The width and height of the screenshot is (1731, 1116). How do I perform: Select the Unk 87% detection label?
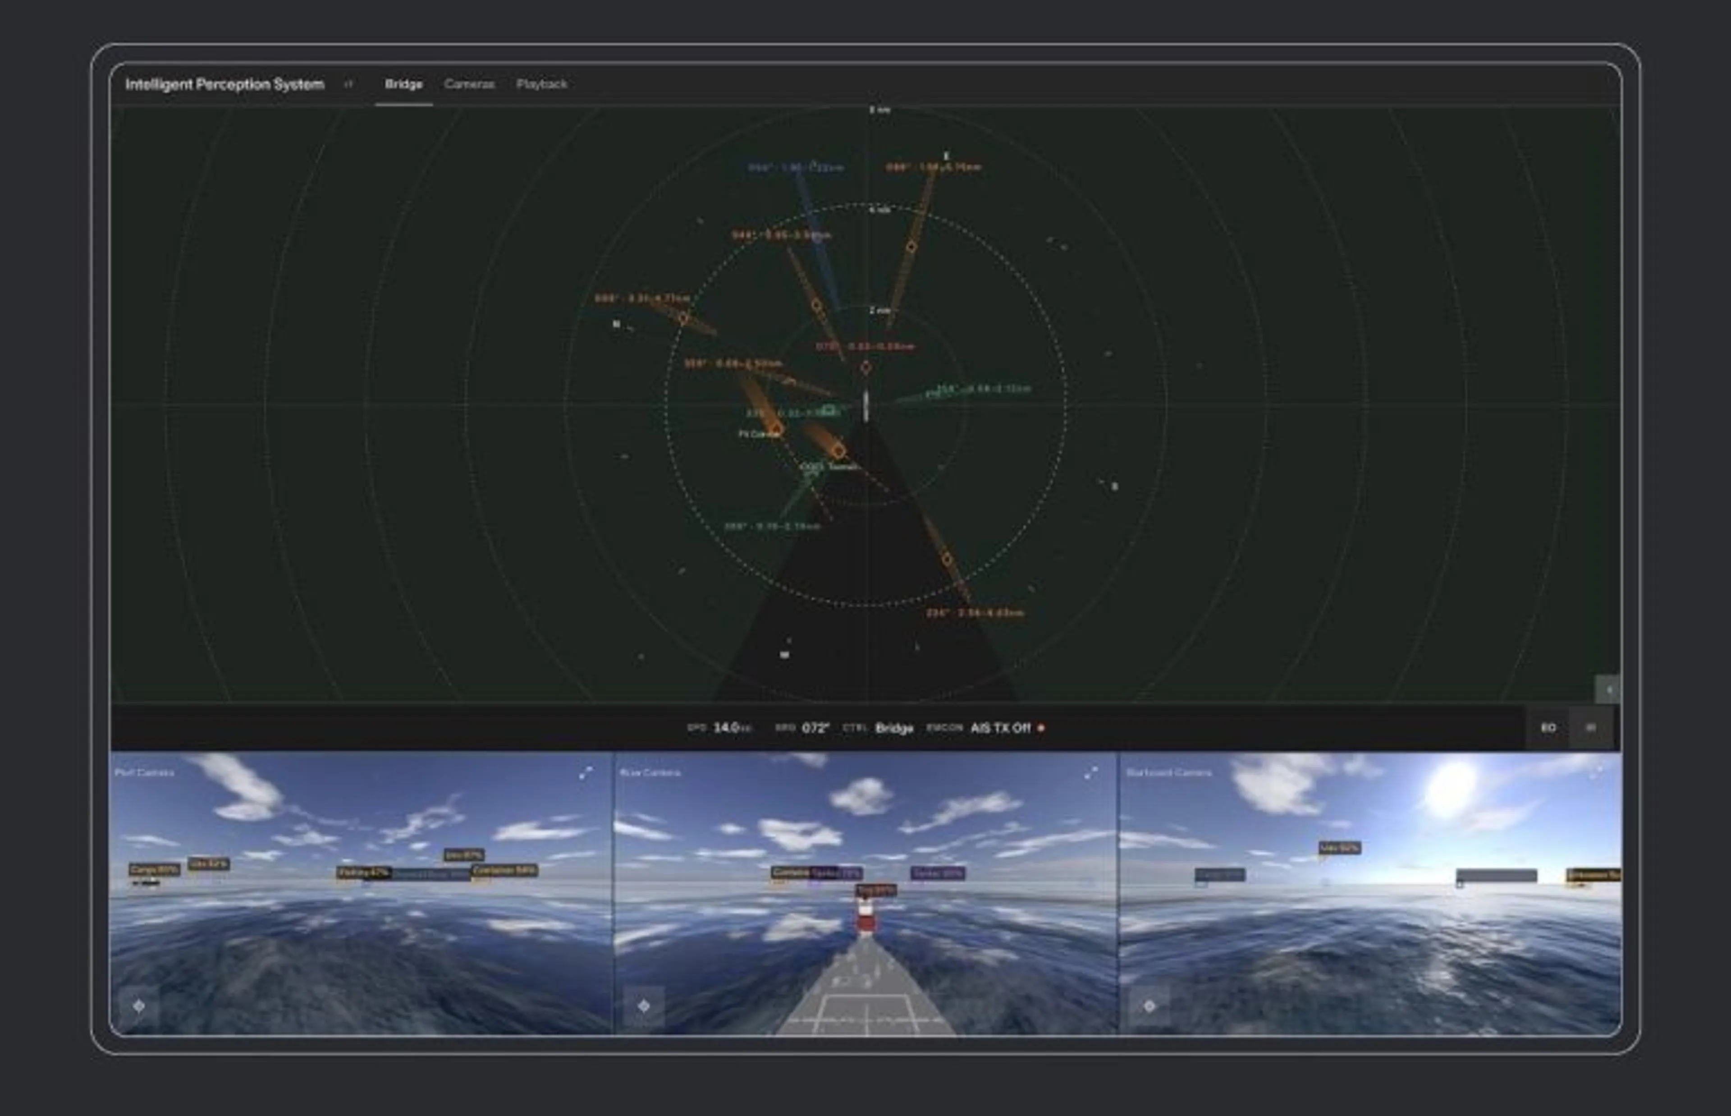coord(463,855)
